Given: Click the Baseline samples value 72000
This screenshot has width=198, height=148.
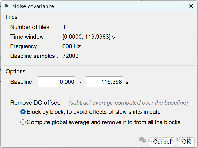Looking at the screenshot, I should coord(70,56).
